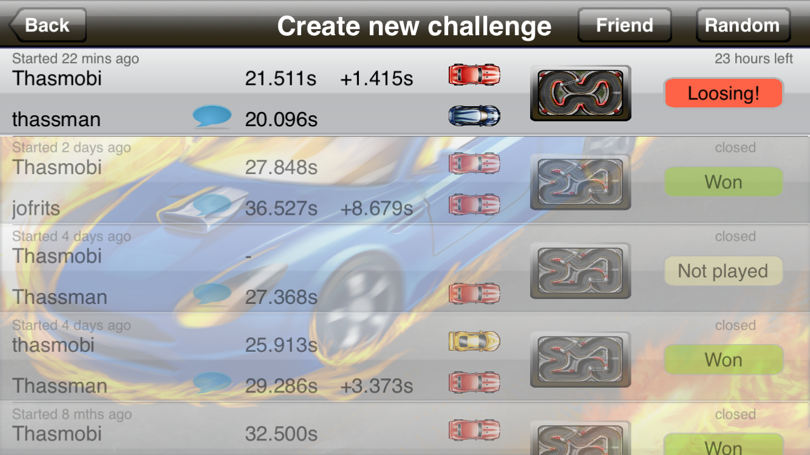Click the red car beside Thasmobi 21.511s
Viewport: 810px width, 455px height.
474,74
